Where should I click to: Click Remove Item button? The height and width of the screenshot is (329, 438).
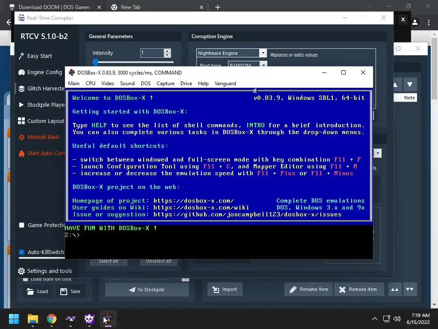pos(359,289)
